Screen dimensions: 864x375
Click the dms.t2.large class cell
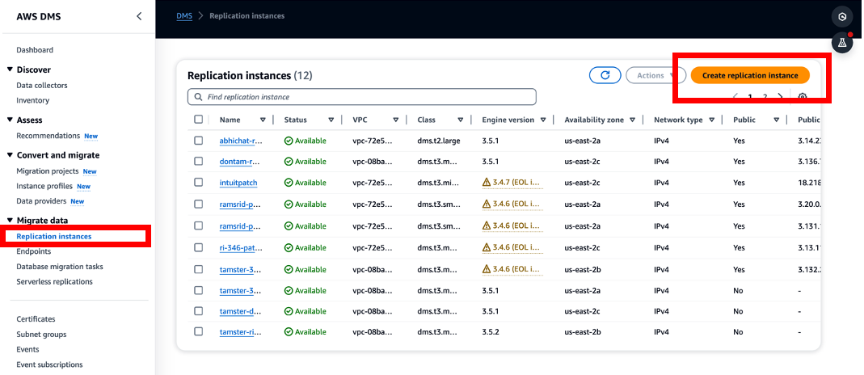(x=439, y=141)
